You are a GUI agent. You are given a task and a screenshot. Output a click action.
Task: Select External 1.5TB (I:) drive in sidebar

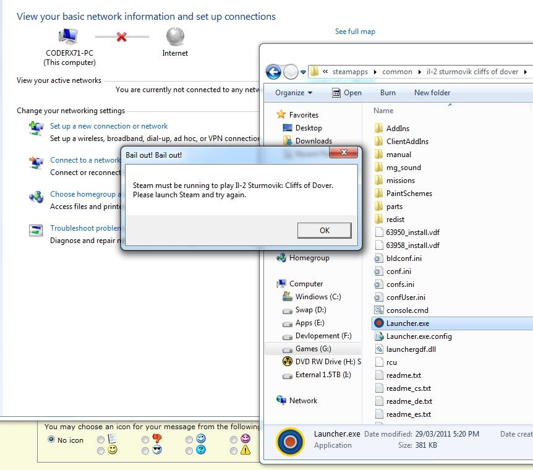click(x=323, y=374)
